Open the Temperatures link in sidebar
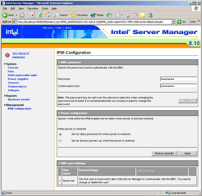 pyautogui.click(x=17, y=86)
